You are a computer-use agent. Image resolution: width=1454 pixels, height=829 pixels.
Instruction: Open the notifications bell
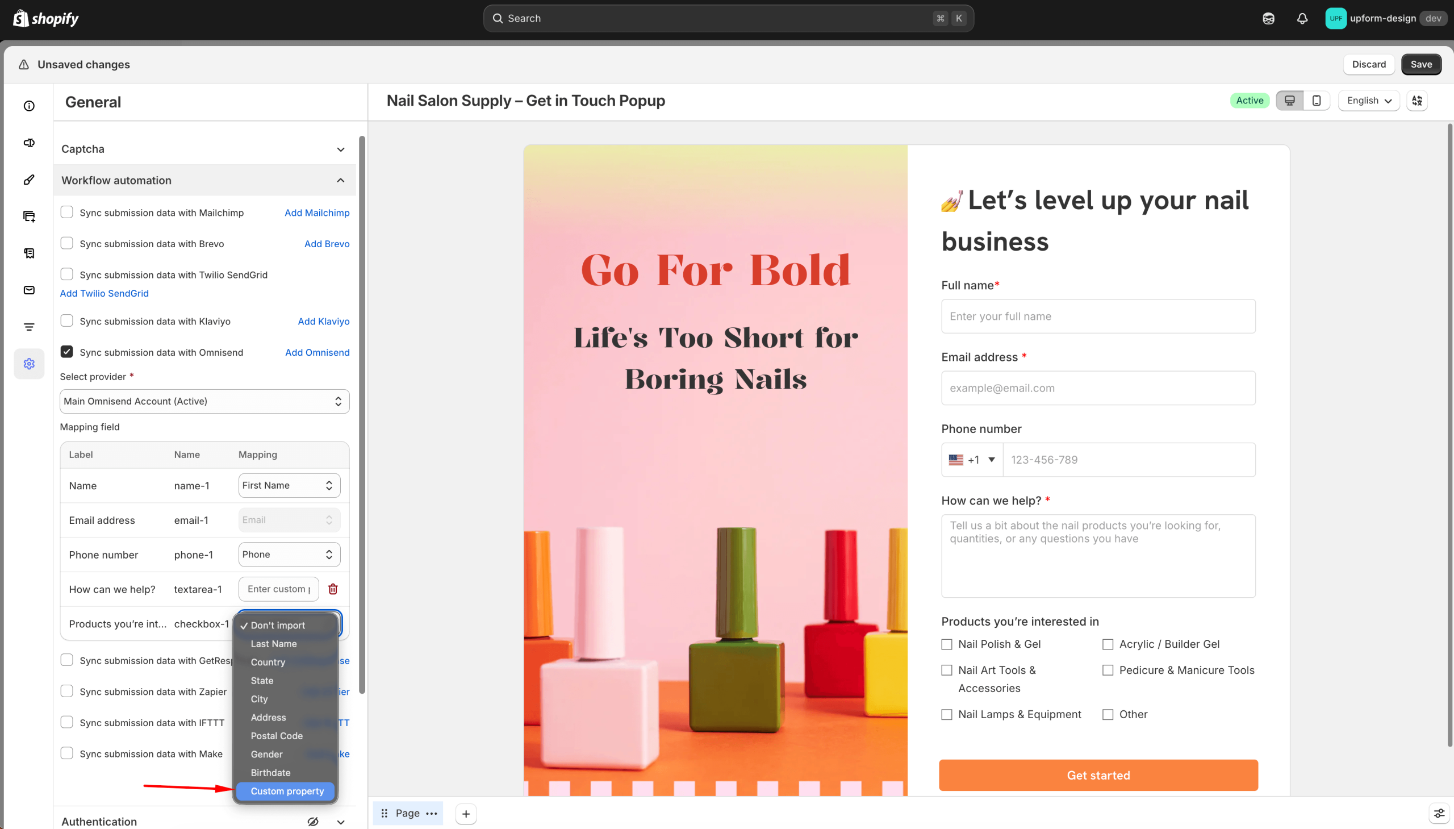coord(1302,19)
